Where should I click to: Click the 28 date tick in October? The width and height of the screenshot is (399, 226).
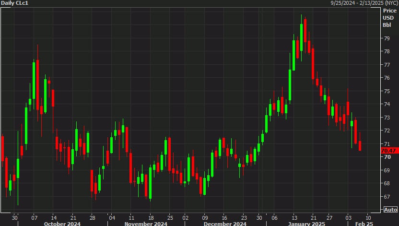tap(93, 218)
